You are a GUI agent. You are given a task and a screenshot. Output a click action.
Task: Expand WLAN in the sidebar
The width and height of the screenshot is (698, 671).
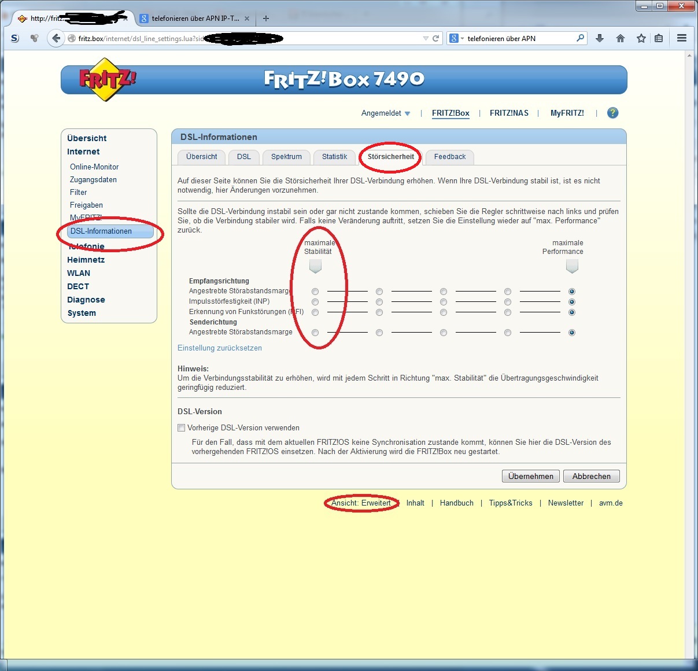tap(79, 273)
